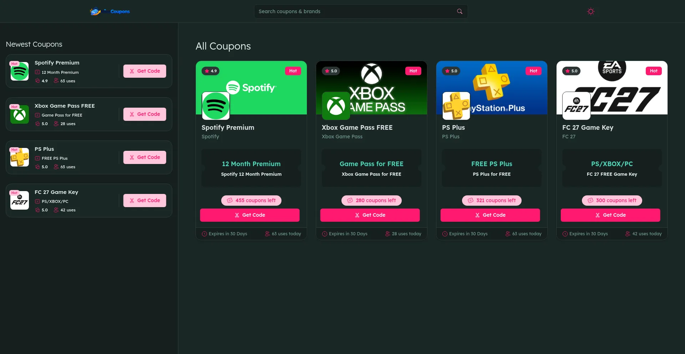Click the 5.0 rating badge on PS Plus card
The image size is (685, 354).
451,71
